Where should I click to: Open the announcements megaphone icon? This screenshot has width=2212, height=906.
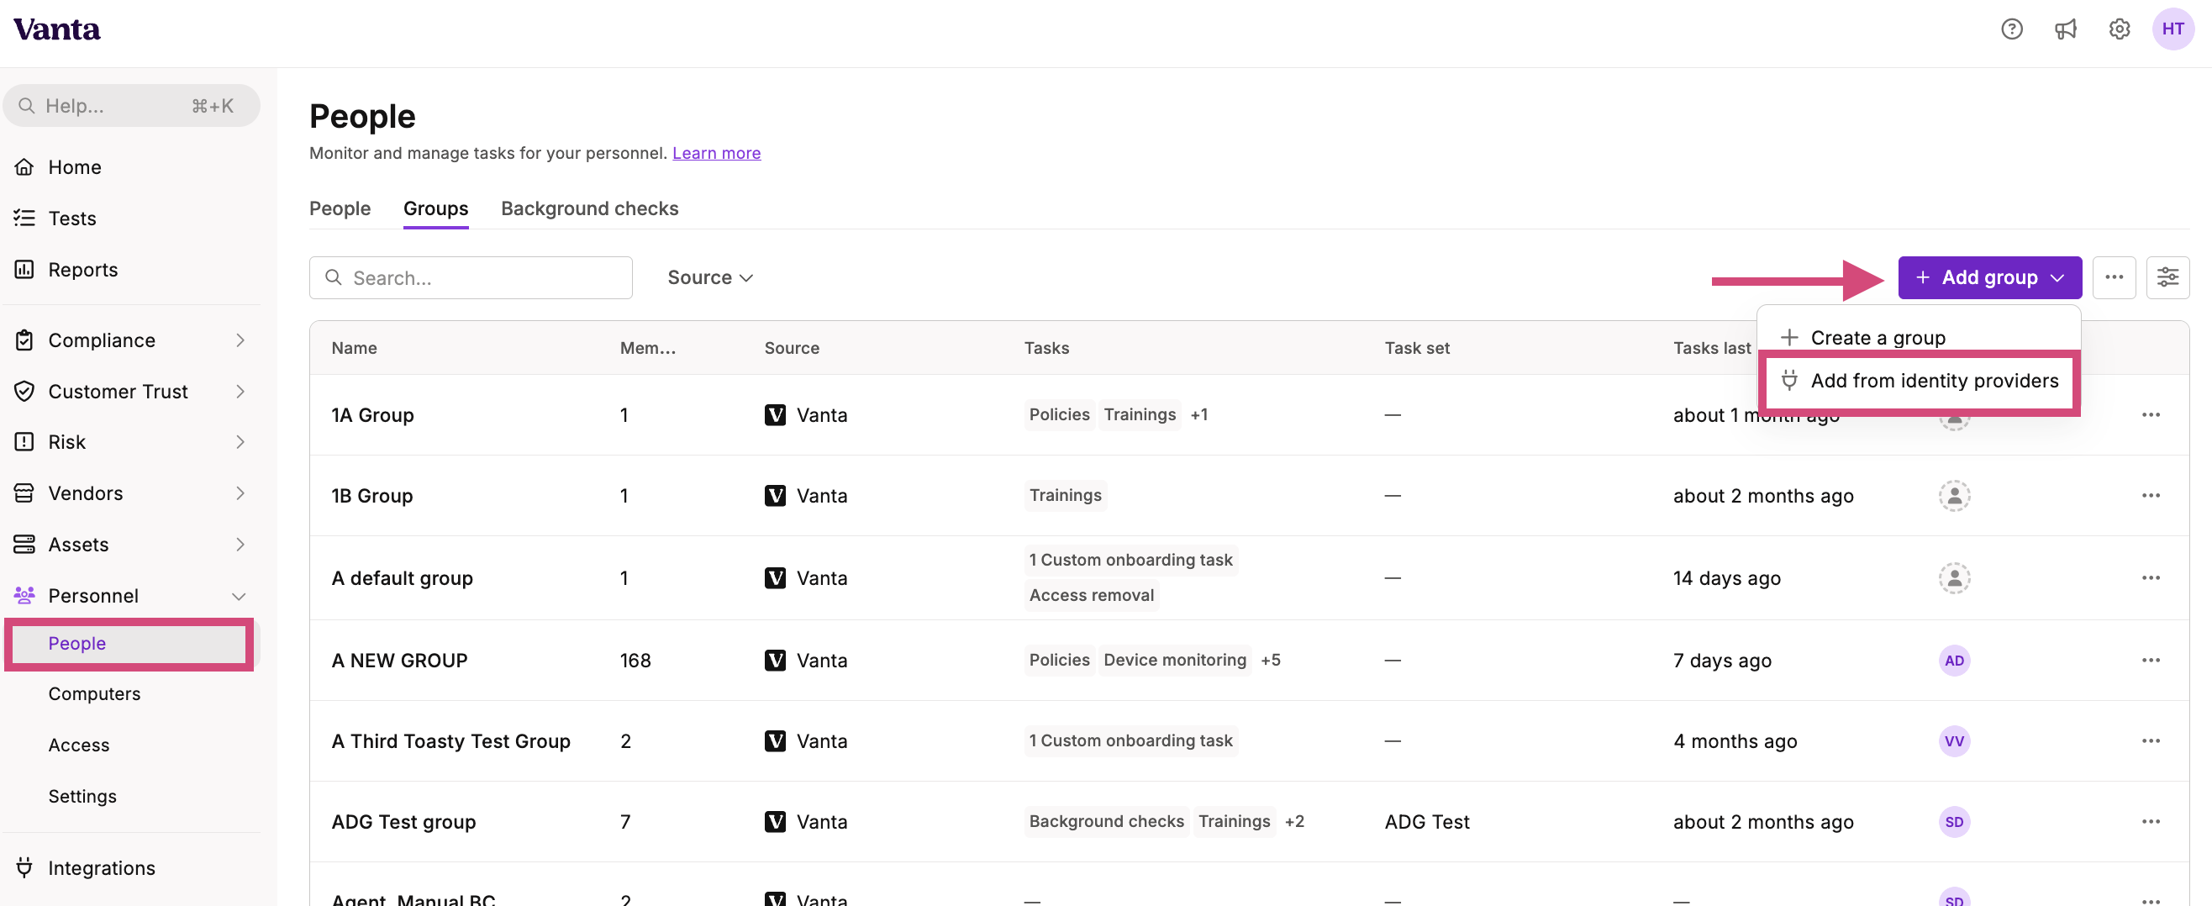pos(2065,29)
